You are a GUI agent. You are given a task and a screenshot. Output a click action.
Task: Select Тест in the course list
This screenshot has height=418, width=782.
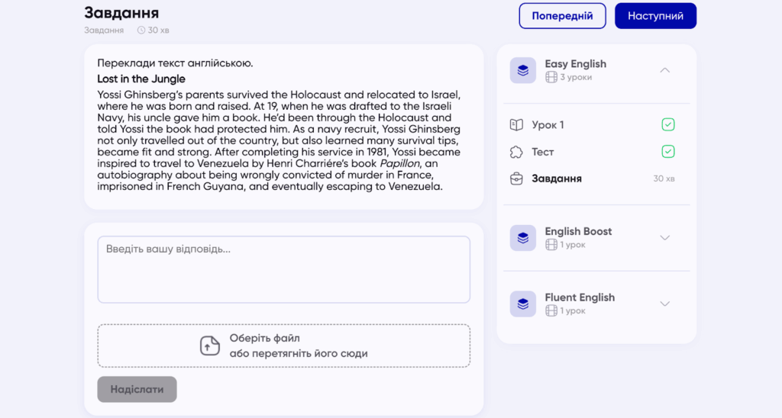[x=543, y=152]
